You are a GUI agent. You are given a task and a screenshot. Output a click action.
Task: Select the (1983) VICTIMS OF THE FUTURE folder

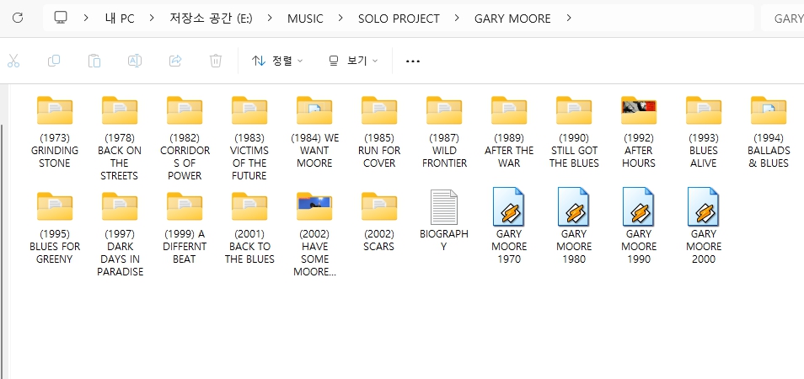(x=249, y=138)
